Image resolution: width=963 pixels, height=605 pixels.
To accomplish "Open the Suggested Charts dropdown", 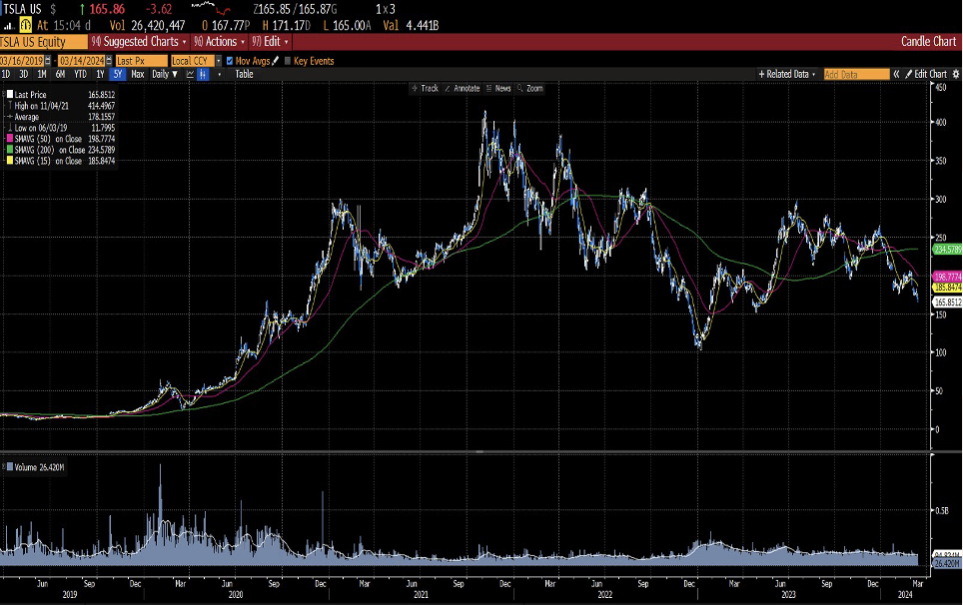I will pos(139,42).
